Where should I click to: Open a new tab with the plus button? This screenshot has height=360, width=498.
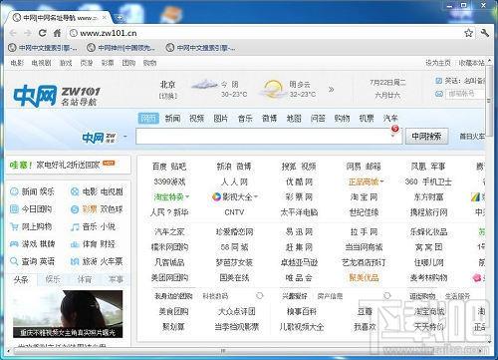point(120,18)
